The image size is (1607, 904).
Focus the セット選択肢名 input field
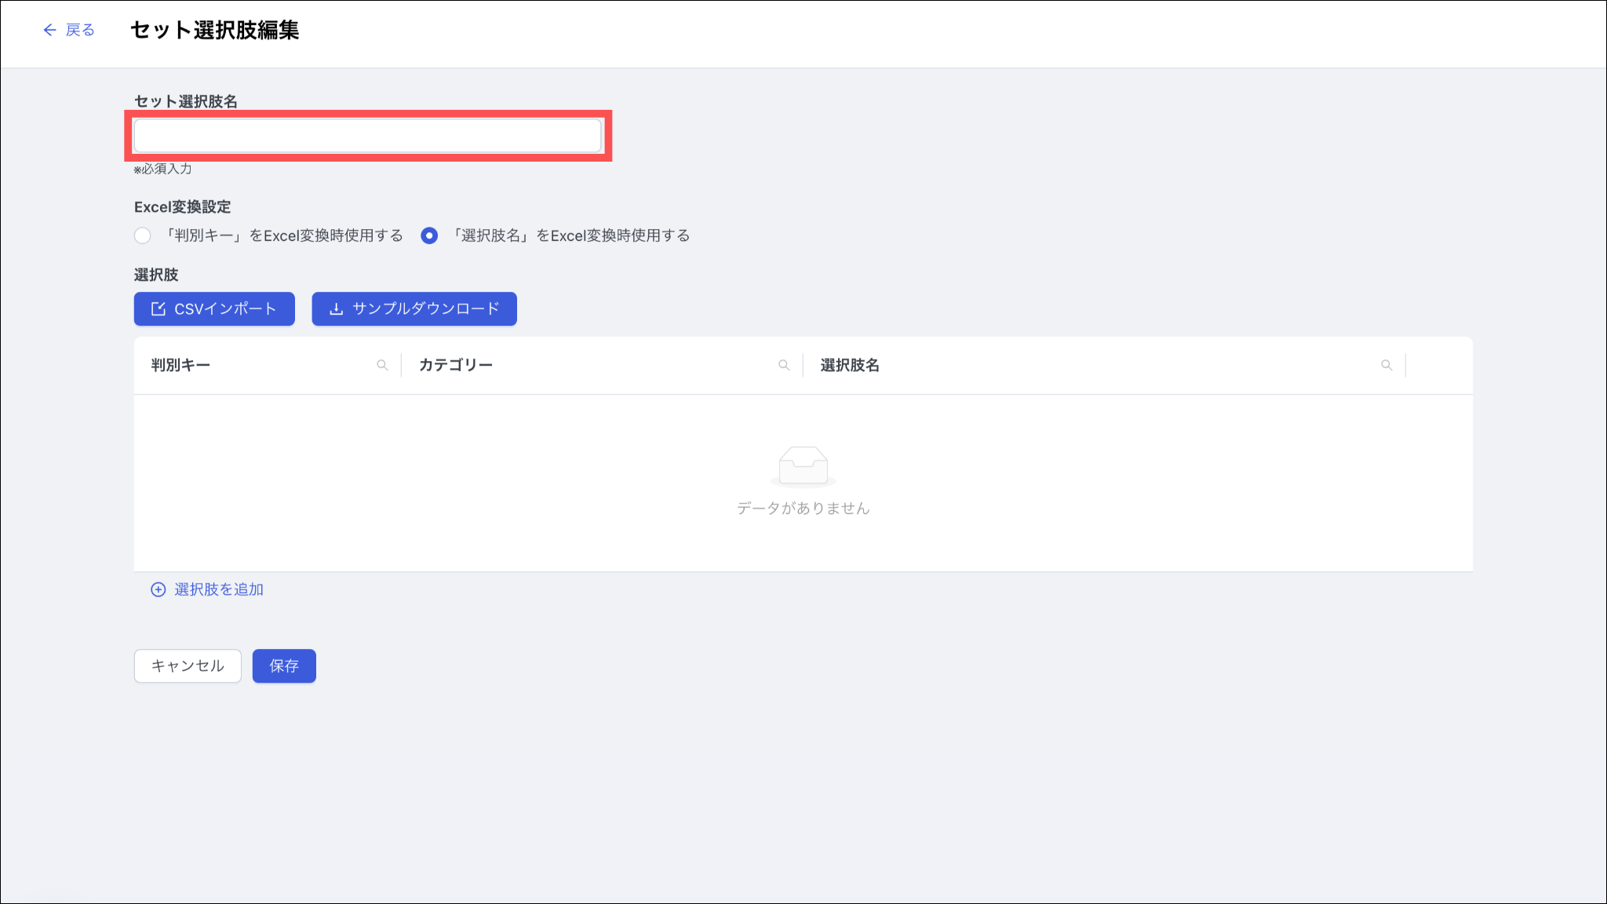click(367, 136)
